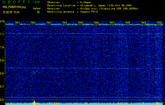
Task: Click the 1.1 kHz axis label
Action: click(2, 34)
